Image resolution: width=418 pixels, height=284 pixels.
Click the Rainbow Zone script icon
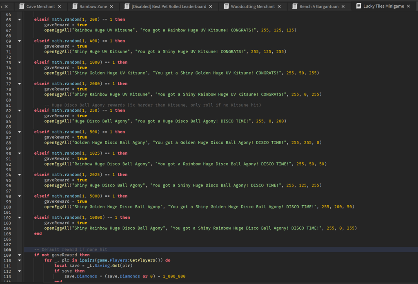[74, 7]
